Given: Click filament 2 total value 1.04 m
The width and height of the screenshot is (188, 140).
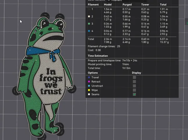Looking at the screenshot, I should [164, 17].
